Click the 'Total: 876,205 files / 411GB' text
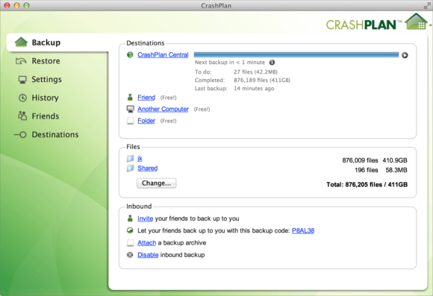The height and width of the screenshot is (296, 433). (367, 185)
